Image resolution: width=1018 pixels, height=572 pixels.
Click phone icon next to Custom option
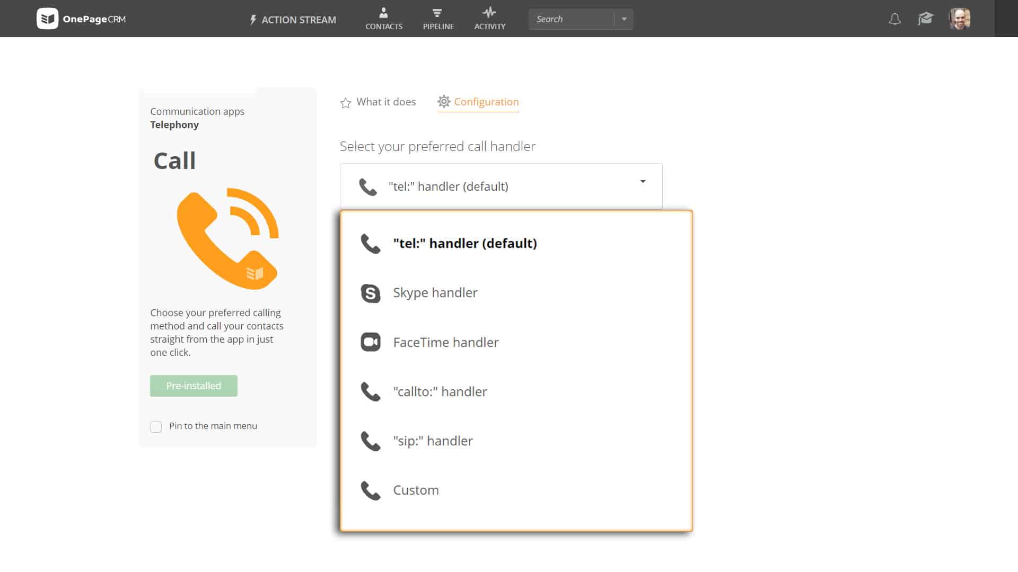371,490
